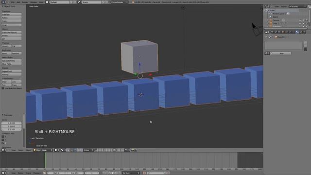Open the No Sync dropdown
The width and height of the screenshot is (311, 175).
[x=131, y=173]
